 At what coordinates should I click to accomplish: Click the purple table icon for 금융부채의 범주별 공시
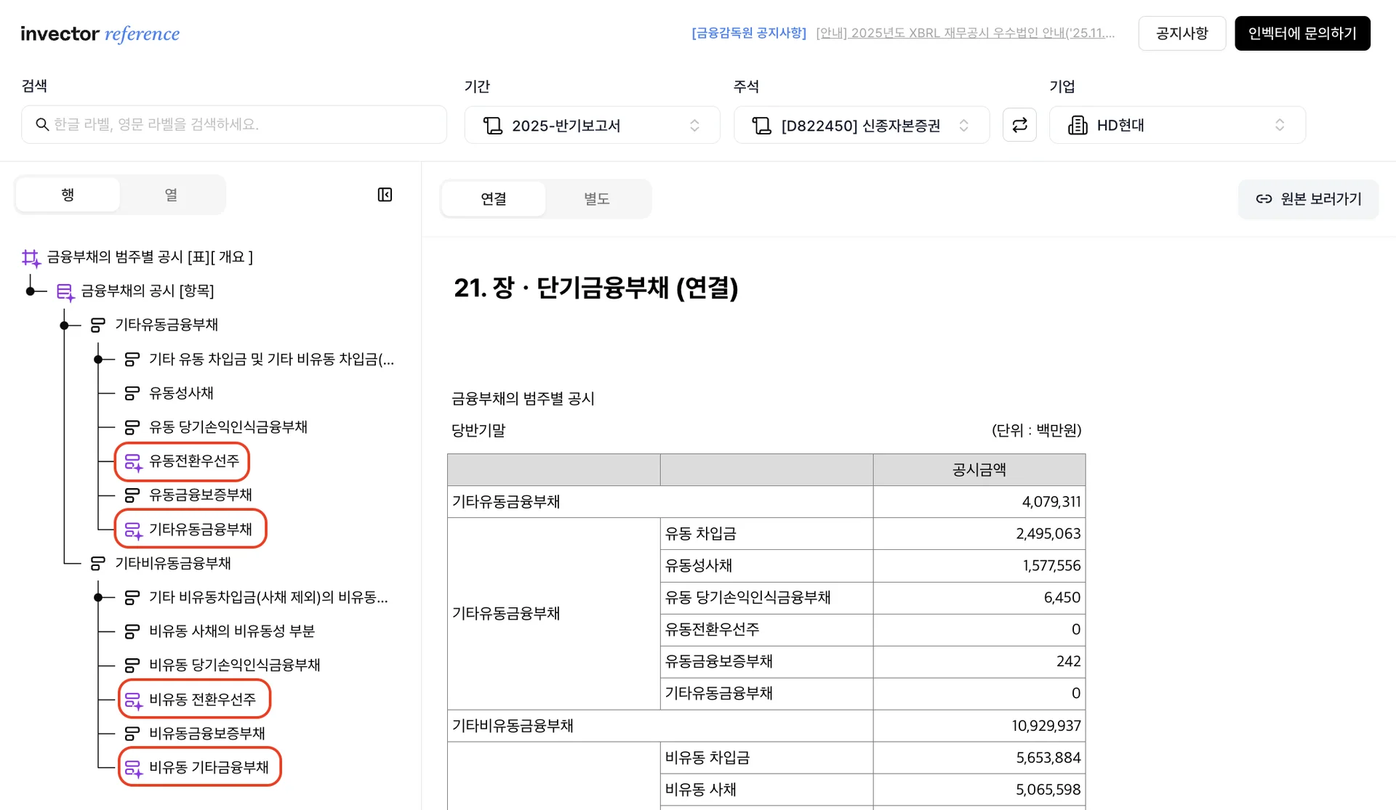31,258
